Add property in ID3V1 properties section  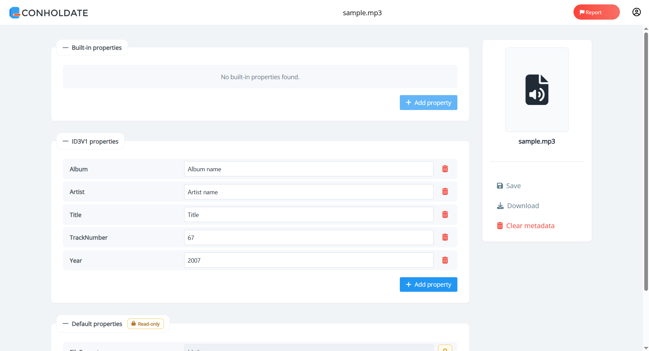[x=428, y=284]
